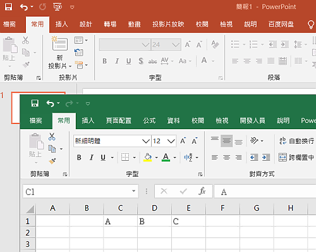316x252 pixels.
Task: Open PowerPoint quick access toolbar customize arrow
Action: [72, 8]
